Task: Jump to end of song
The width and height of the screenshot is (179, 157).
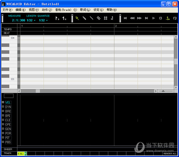Action: click(146, 18)
